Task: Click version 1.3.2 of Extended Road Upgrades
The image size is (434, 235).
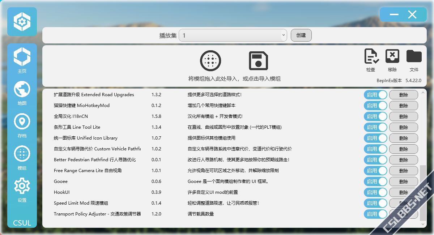Action: [156, 95]
